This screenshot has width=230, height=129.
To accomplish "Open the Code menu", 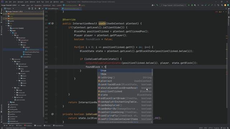I will point(27,2).
